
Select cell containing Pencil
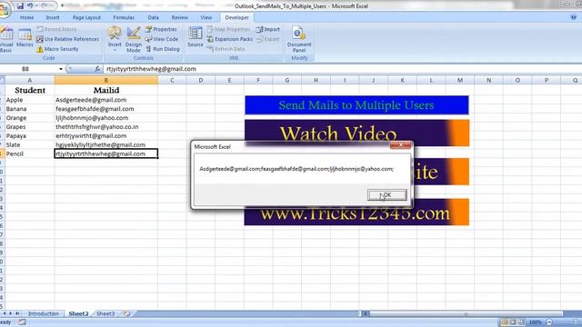coord(30,154)
